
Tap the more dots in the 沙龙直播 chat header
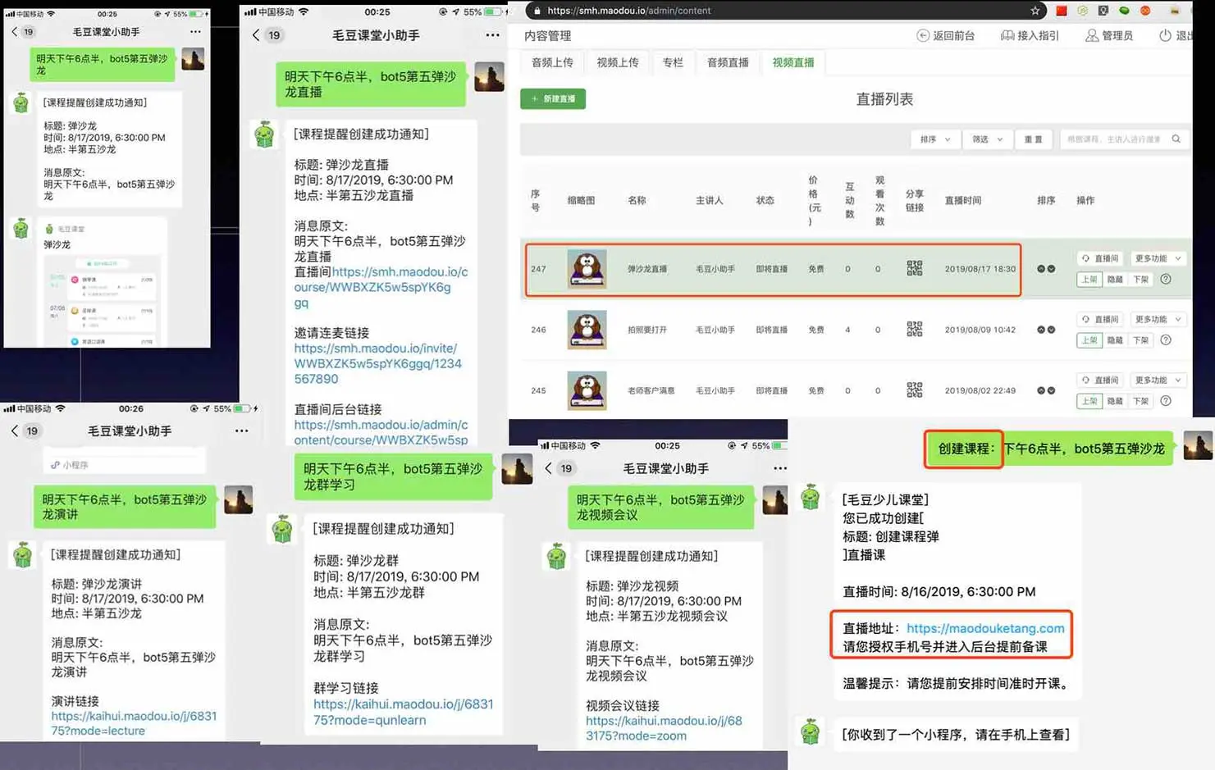492,35
